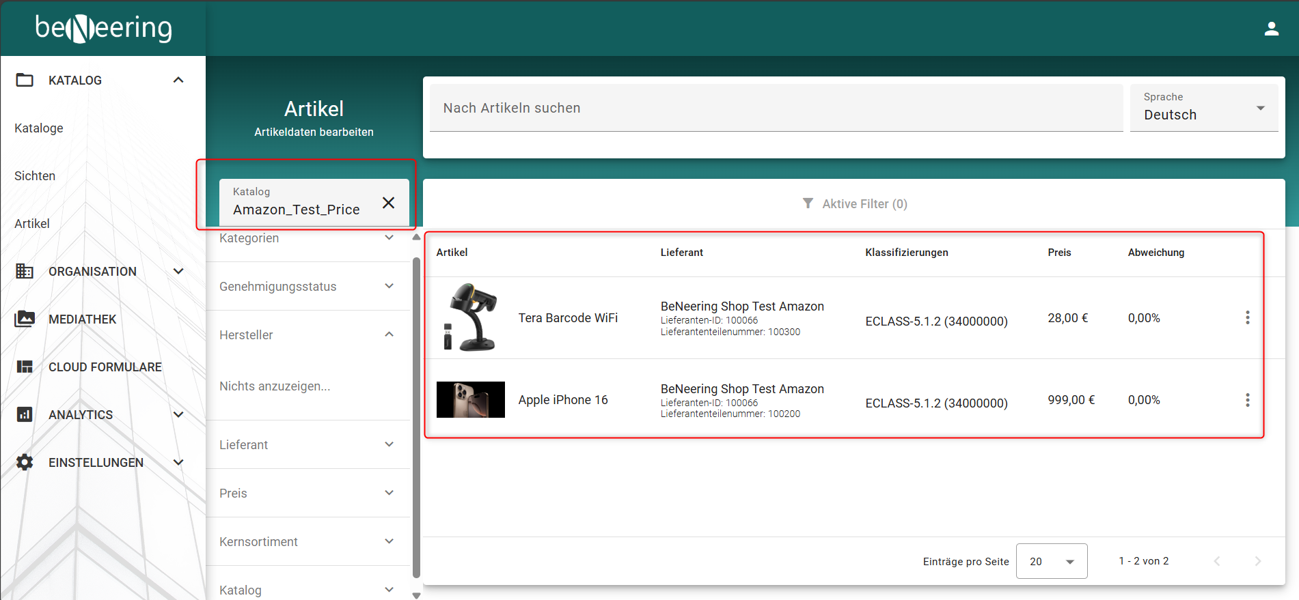The width and height of the screenshot is (1299, 600).
Task: Open three-dot menu for Tera Barcode WiFi
Action: click(x=1247, y=317)
